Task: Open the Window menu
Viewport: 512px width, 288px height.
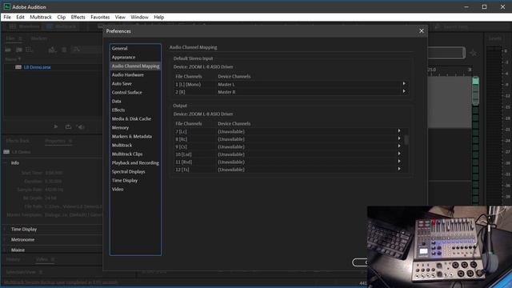Action: [139, 17]
